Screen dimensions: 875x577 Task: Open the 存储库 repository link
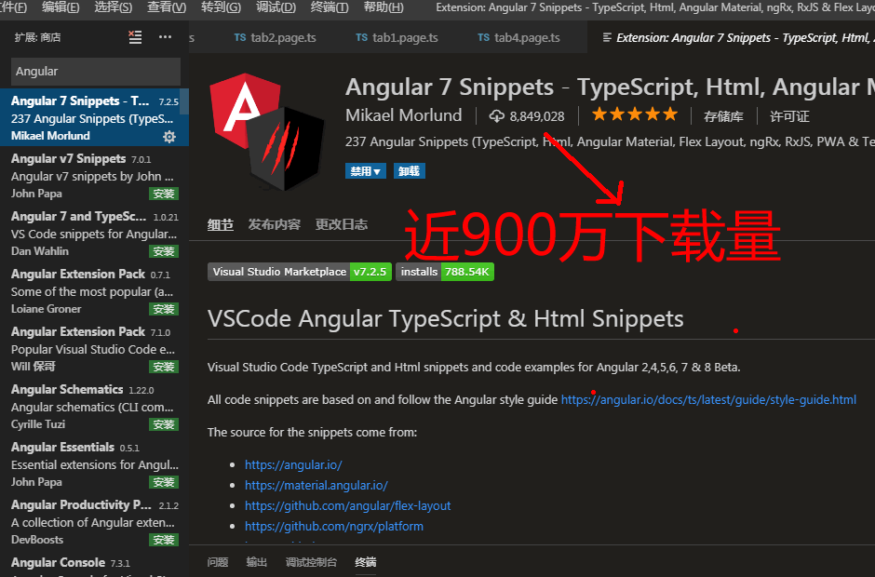723,116
